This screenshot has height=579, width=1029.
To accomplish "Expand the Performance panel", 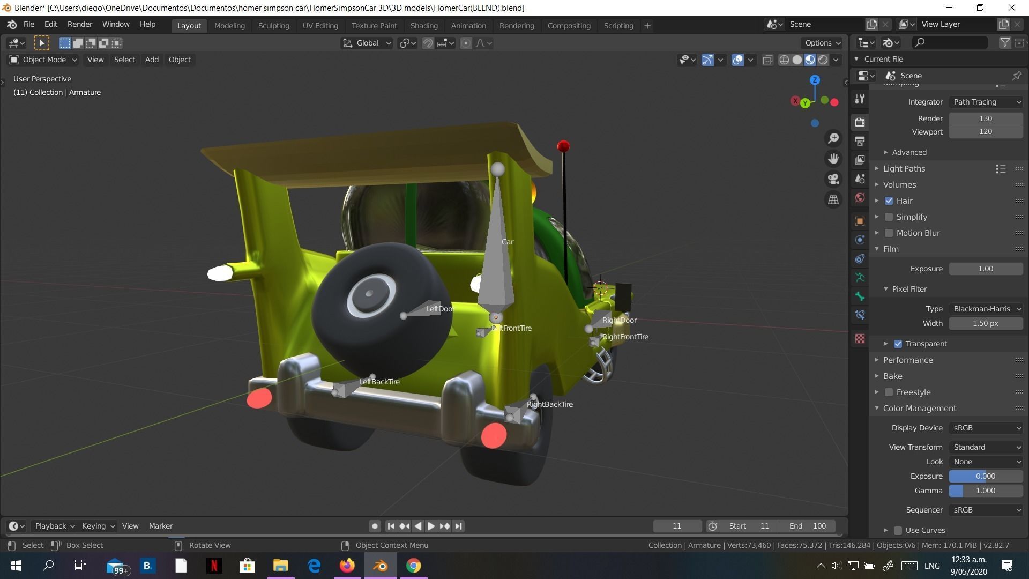I will [907, 360].
